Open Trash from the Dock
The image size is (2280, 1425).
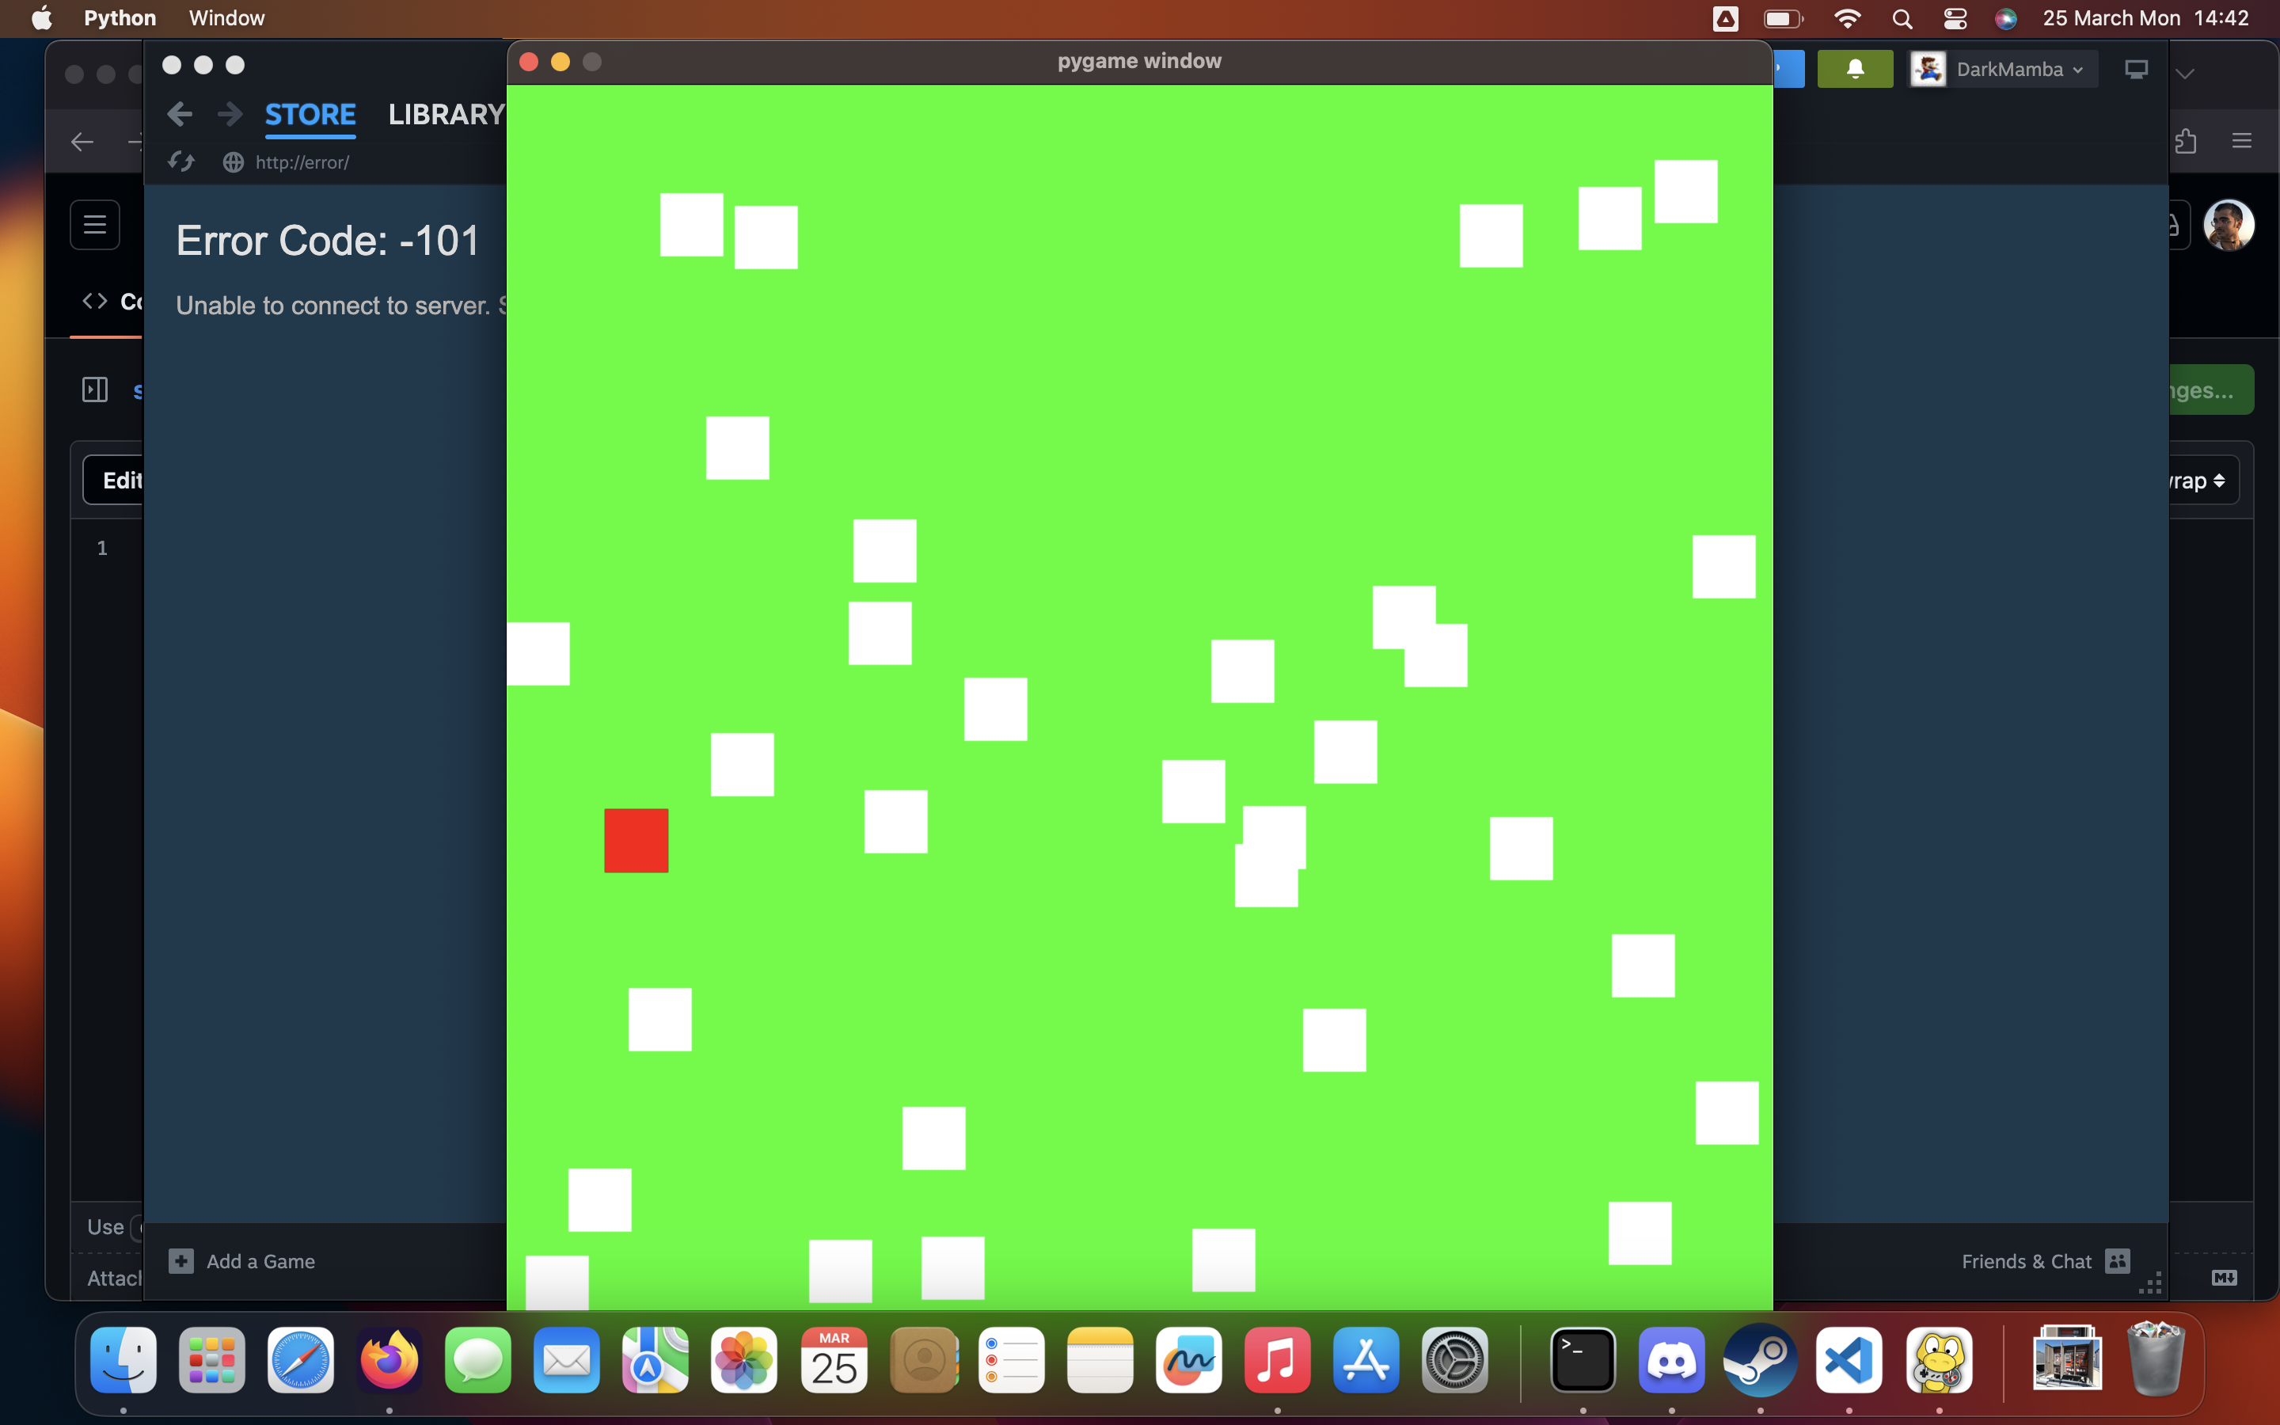click(2156, 1360)
